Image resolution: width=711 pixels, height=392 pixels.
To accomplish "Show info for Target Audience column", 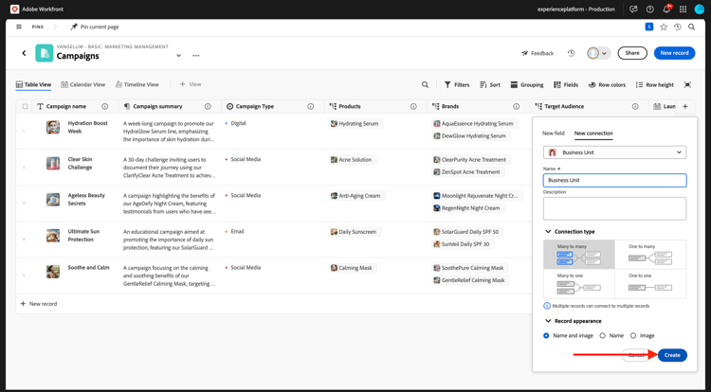I will [635, 106].
